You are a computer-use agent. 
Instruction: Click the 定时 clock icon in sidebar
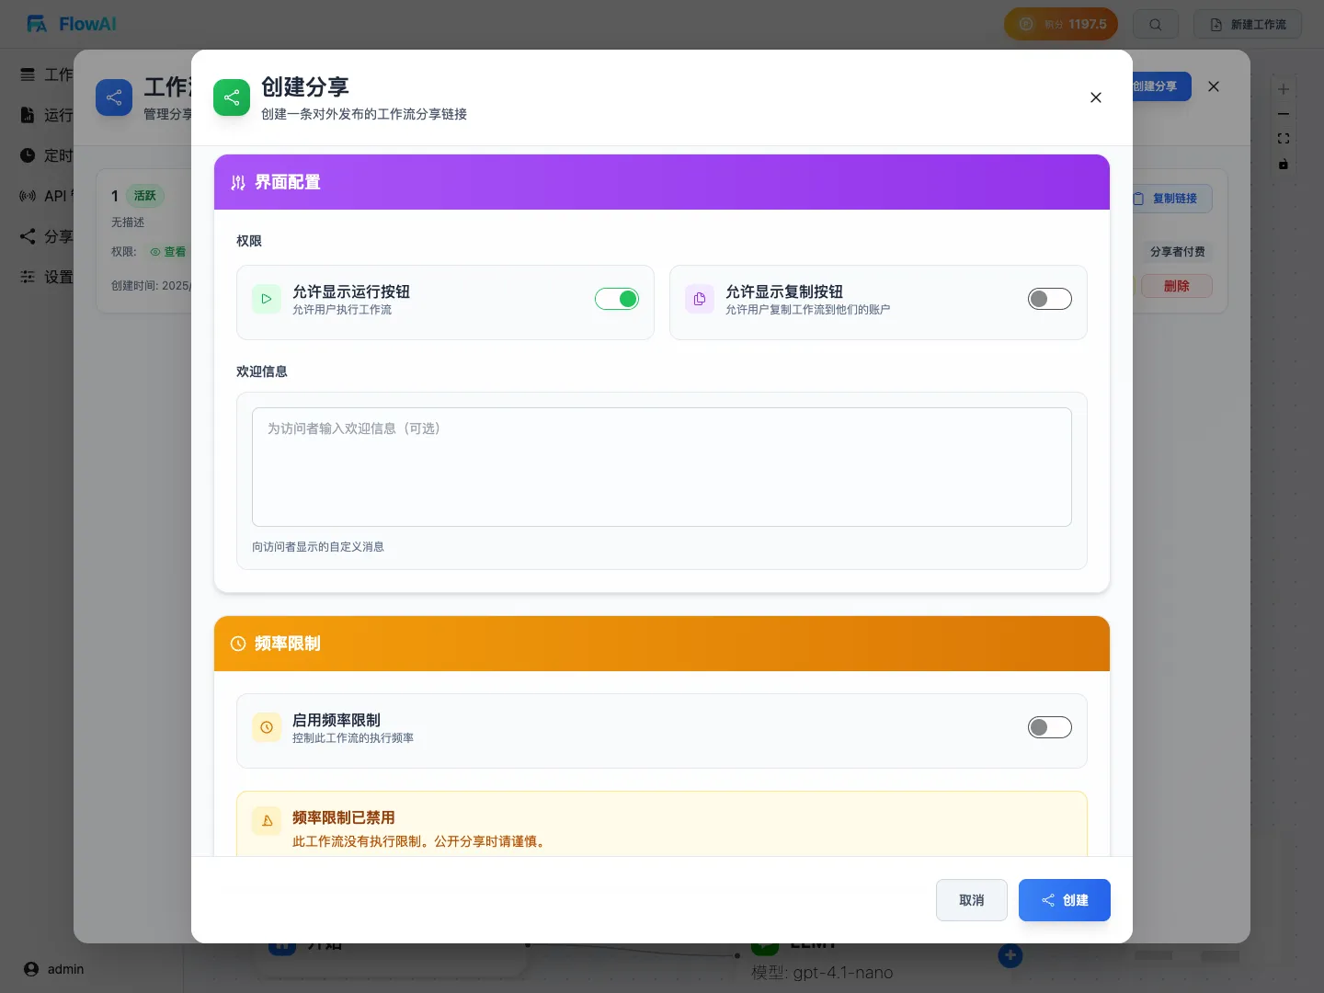(28, 155)
